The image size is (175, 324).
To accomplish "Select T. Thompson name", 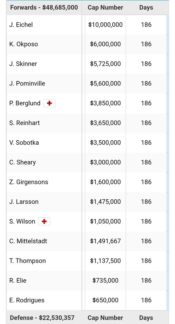I will 27,261.
